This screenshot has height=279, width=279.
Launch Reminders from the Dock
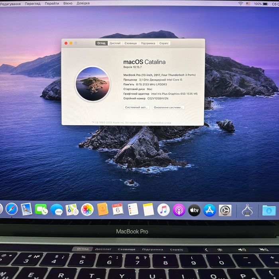tap(133, 209)
